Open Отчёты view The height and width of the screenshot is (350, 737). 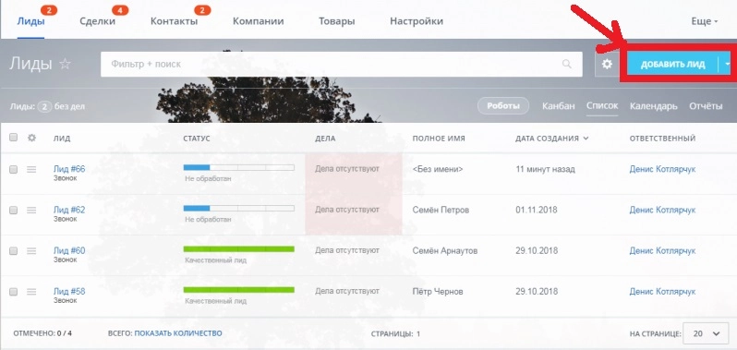(x=706, y=106)
